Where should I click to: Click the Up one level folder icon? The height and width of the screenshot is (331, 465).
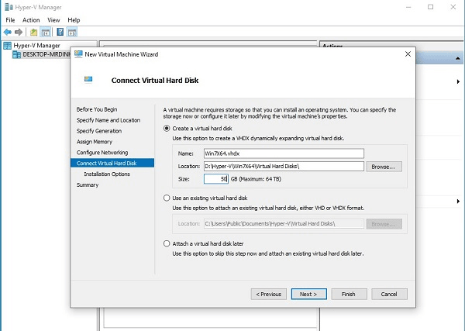(x=34, y=32)
